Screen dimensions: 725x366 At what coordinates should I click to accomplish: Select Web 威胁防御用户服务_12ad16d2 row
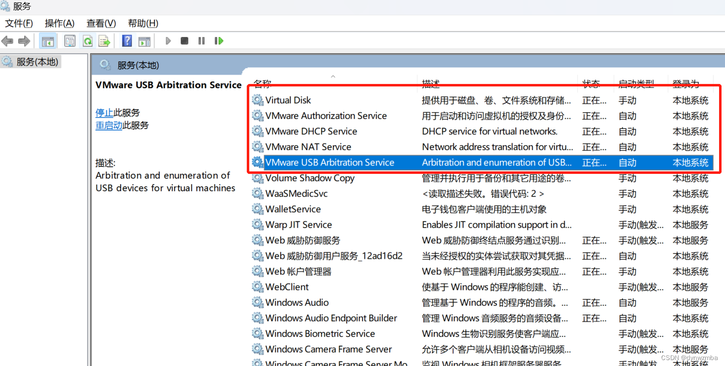point(482,255)
